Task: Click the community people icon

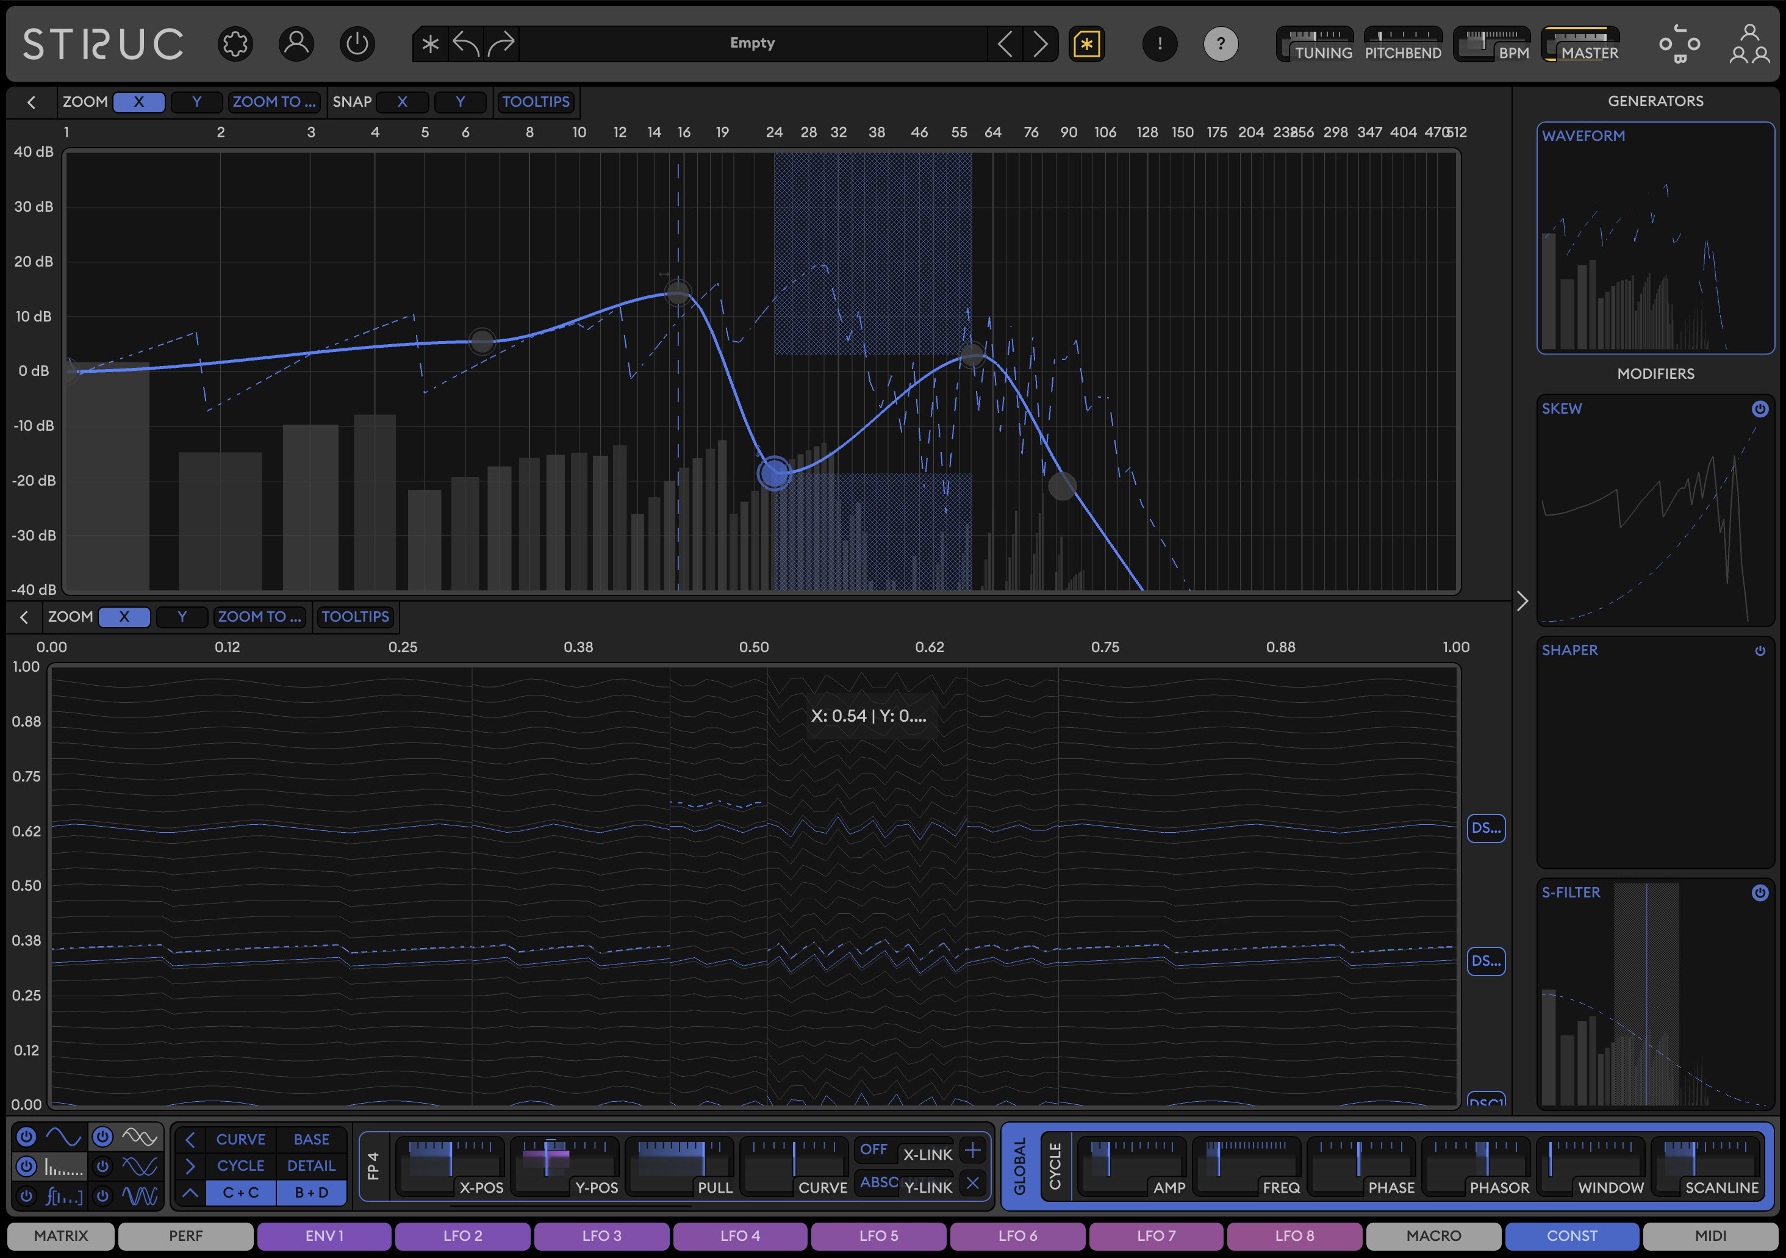Action: (x=1749, y=43)
